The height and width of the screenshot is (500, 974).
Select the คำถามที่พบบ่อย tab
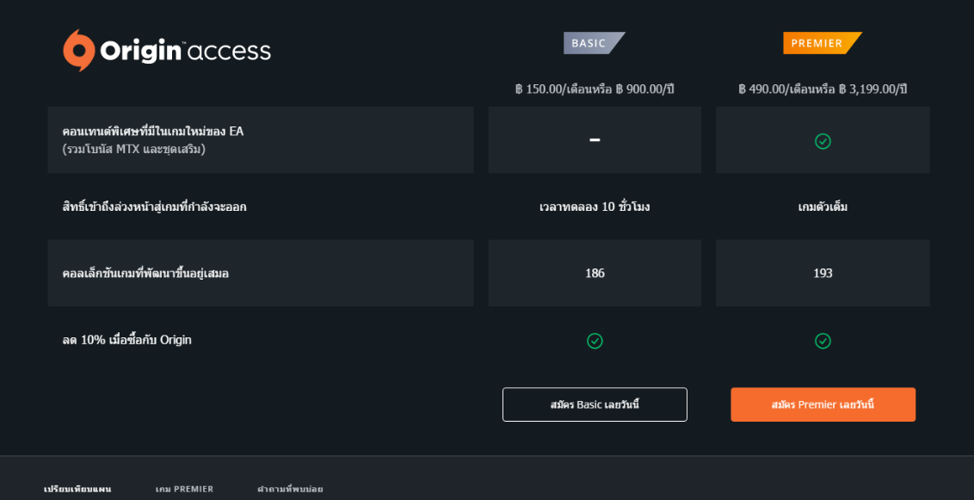(290, 489)
